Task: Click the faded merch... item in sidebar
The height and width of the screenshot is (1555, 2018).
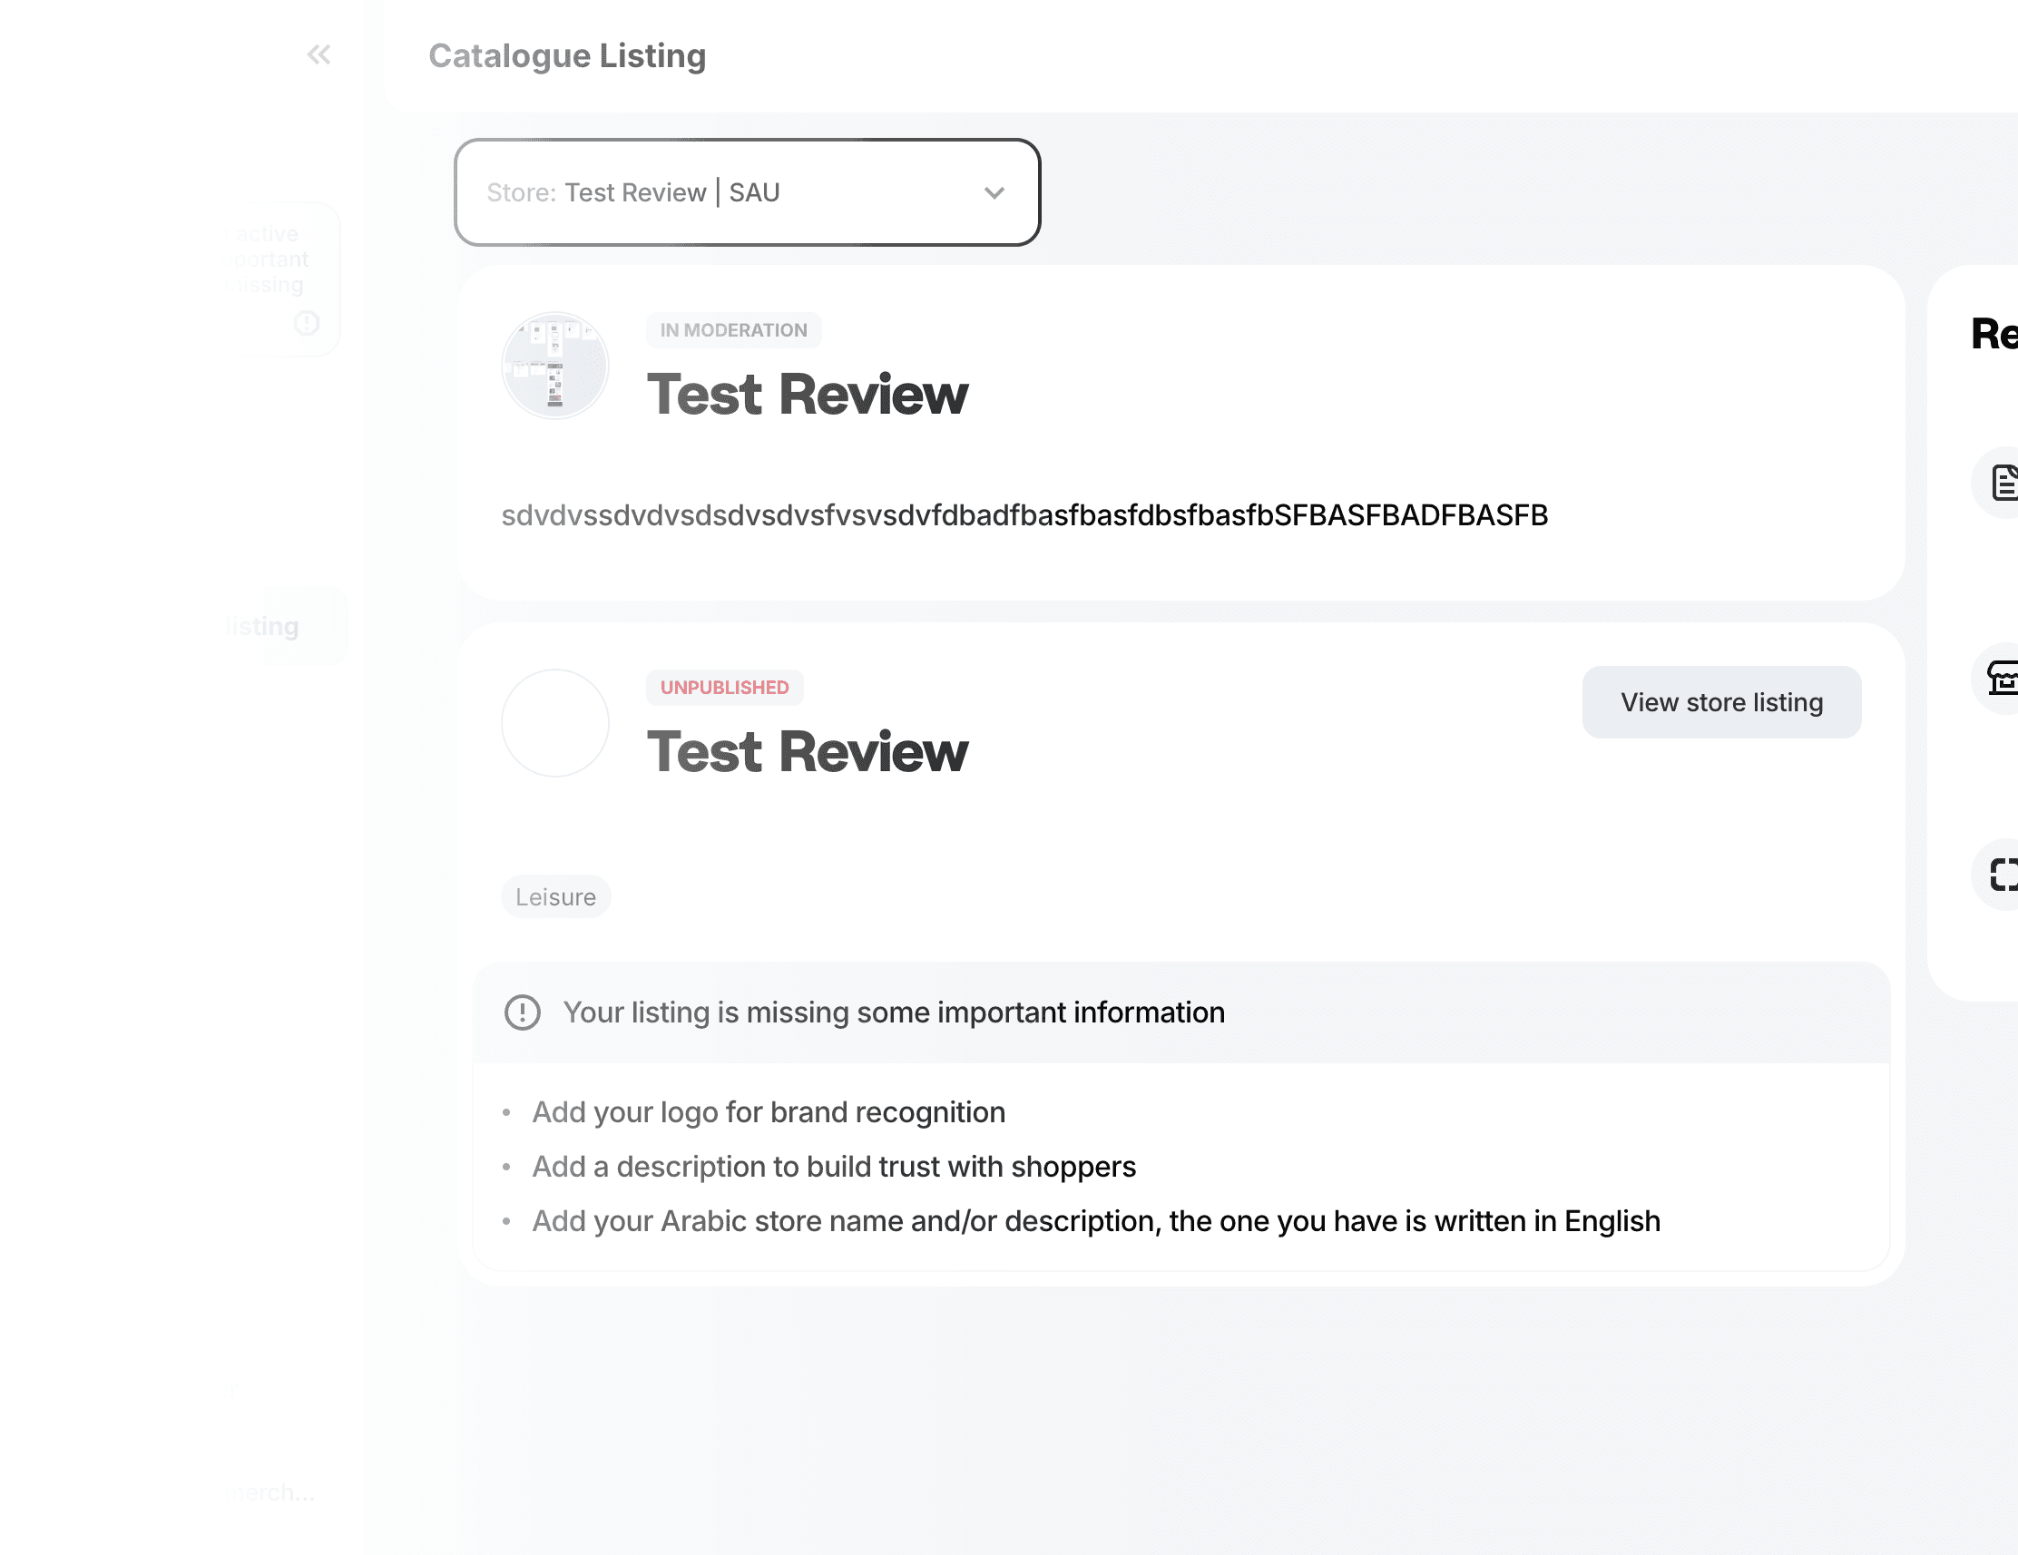Action: [270, 1492]
